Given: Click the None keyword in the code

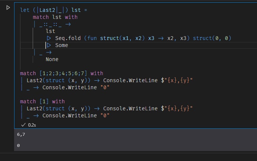Looking at the screenshot, I should pos(52,59).
